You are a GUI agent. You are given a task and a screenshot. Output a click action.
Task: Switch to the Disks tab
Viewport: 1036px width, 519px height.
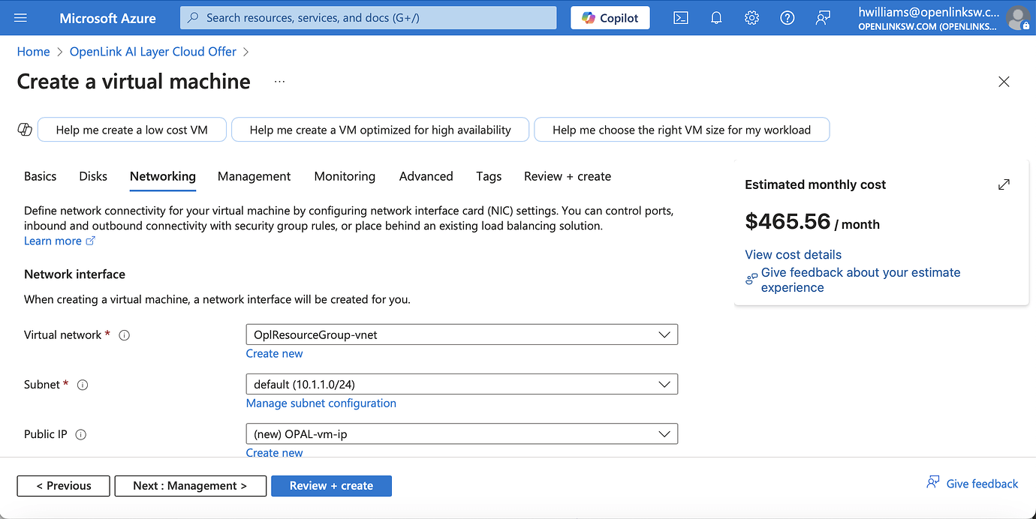[93, 176]
